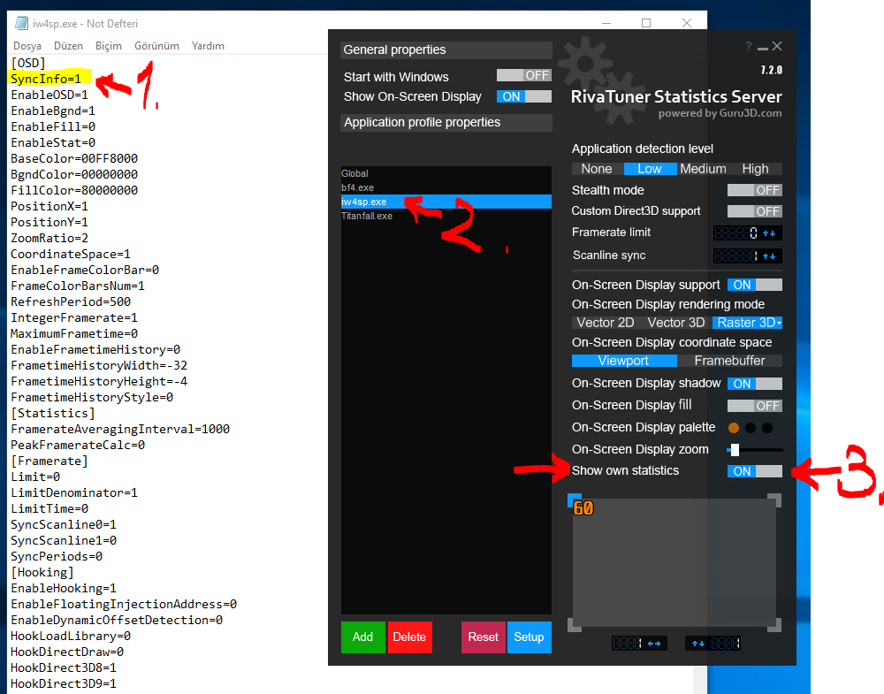Click the Framerate limit value field
The image size is (884, 694).
736,233
